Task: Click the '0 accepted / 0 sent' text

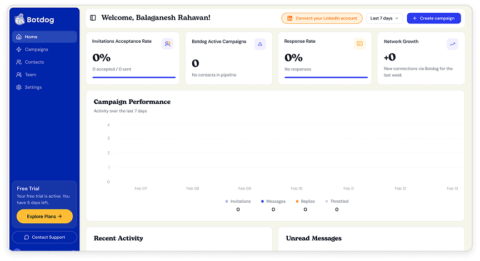Action: tap(112, 69)
